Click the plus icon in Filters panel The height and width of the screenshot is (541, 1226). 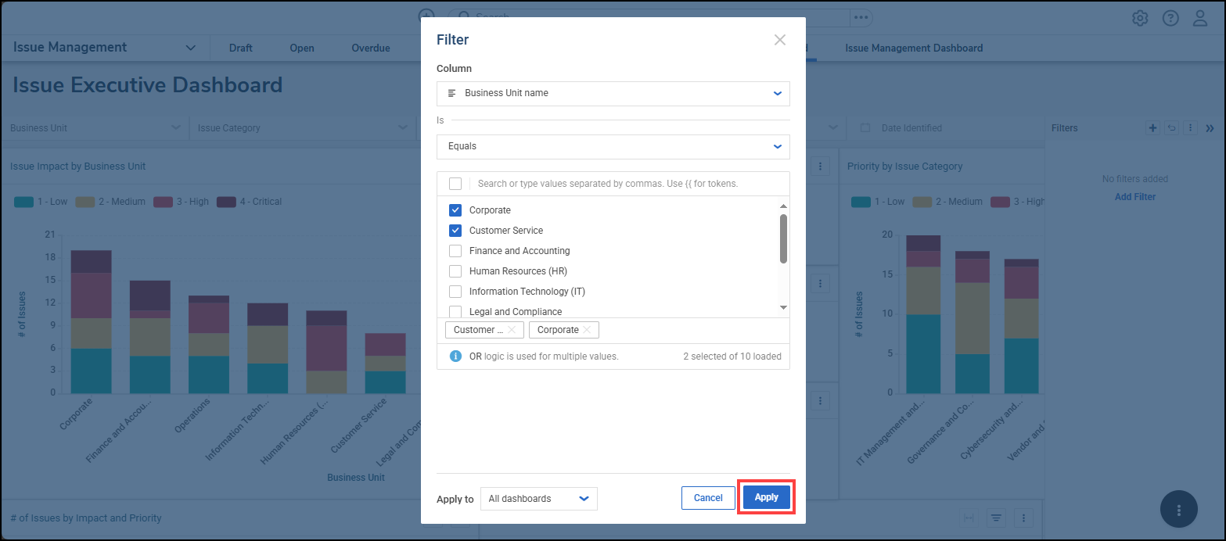coord(1152,128)
